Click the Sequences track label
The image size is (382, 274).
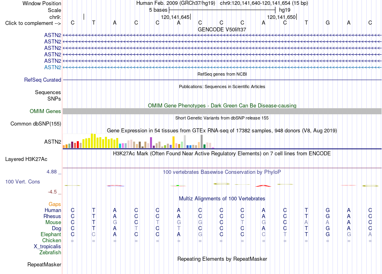tap(48, 92)
